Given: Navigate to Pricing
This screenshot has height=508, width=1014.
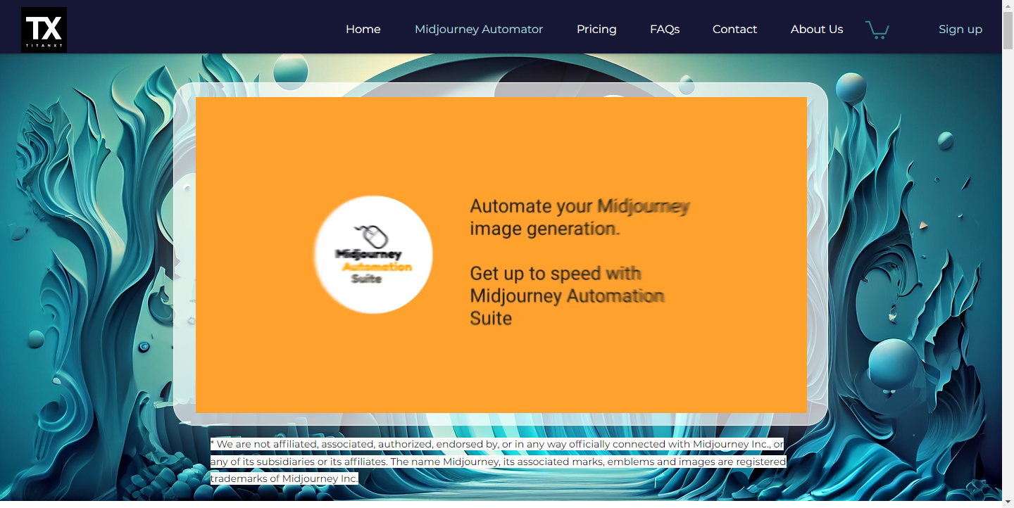Looking at the screenshot, I should [x=596, y=30].
